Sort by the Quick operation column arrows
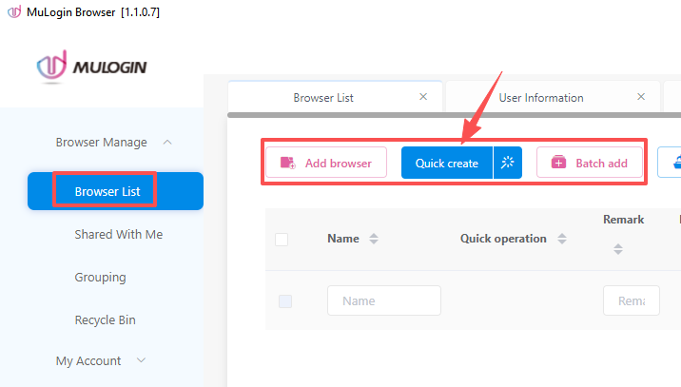This screenshot has height=387, width=681. [562, 240]
